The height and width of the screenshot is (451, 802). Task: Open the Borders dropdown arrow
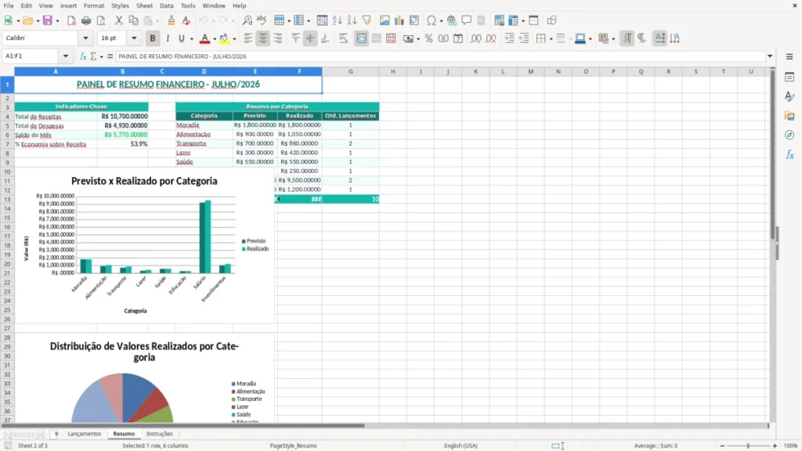[551, 39]
